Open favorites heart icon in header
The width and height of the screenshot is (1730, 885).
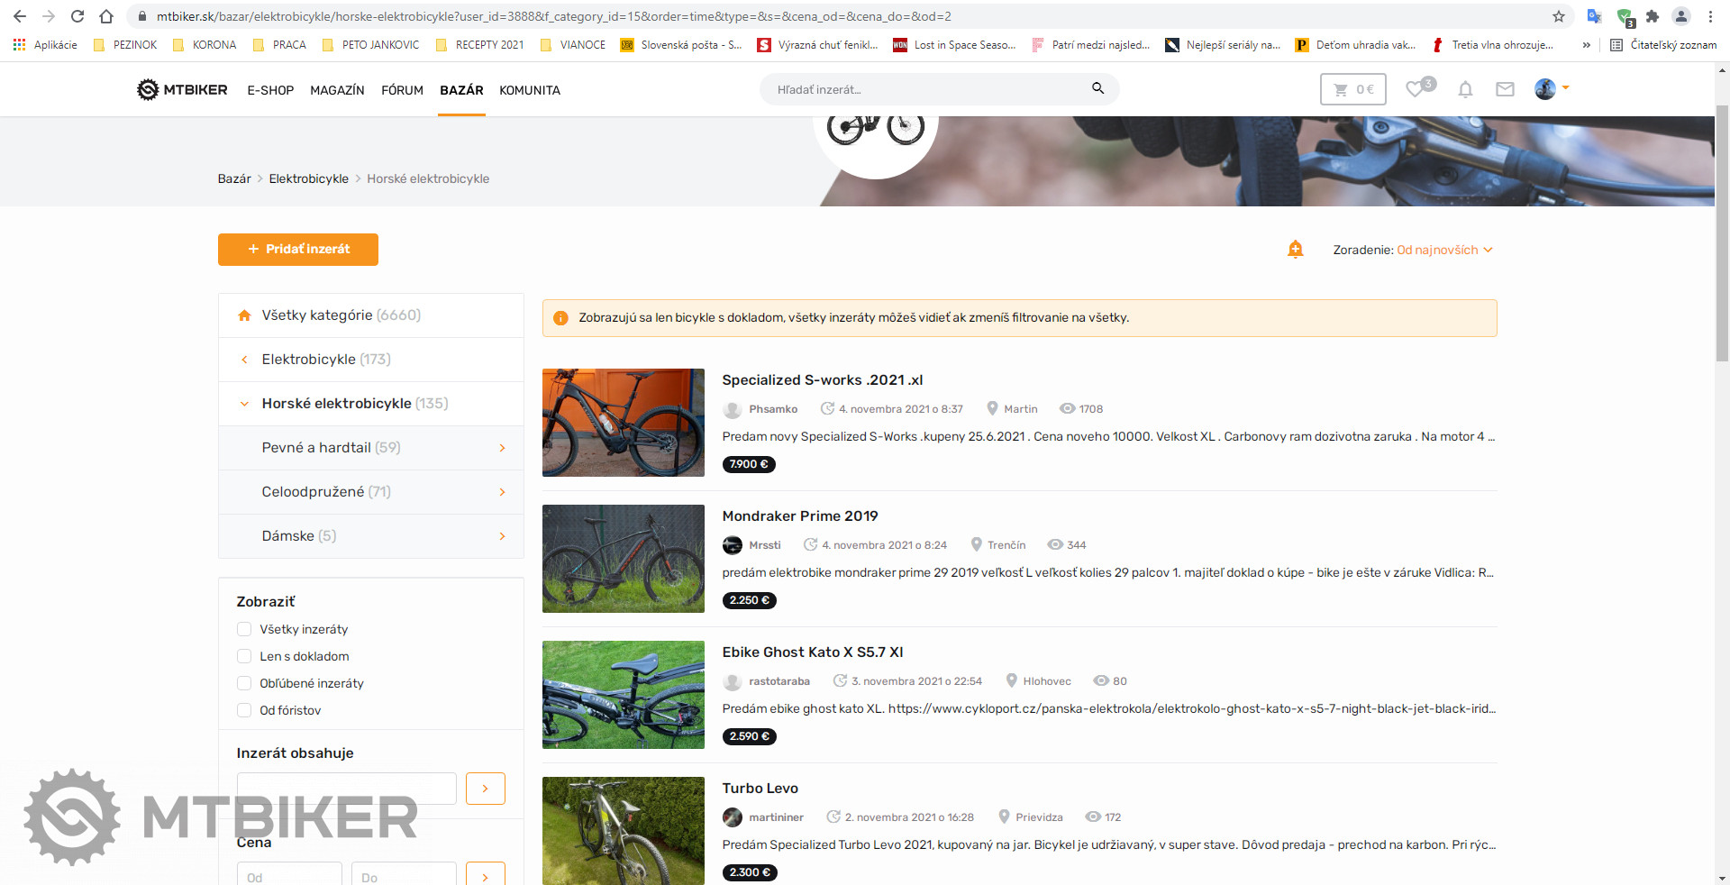[1416, 88]
